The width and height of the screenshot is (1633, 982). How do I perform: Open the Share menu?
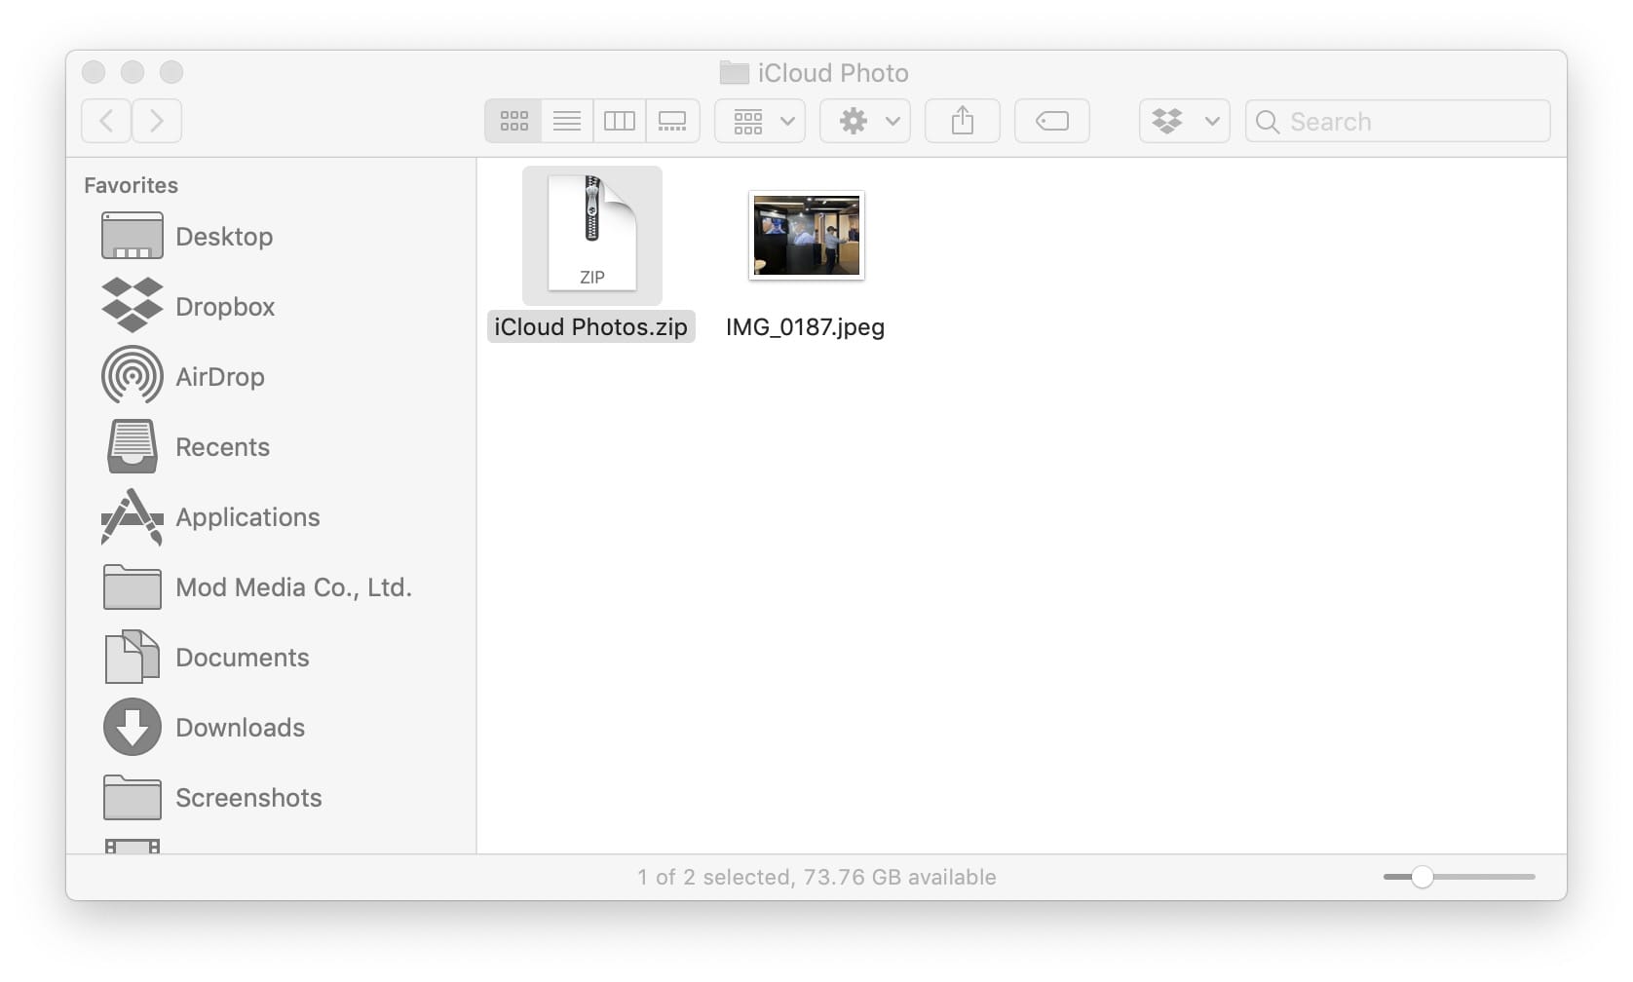(963, 121)
